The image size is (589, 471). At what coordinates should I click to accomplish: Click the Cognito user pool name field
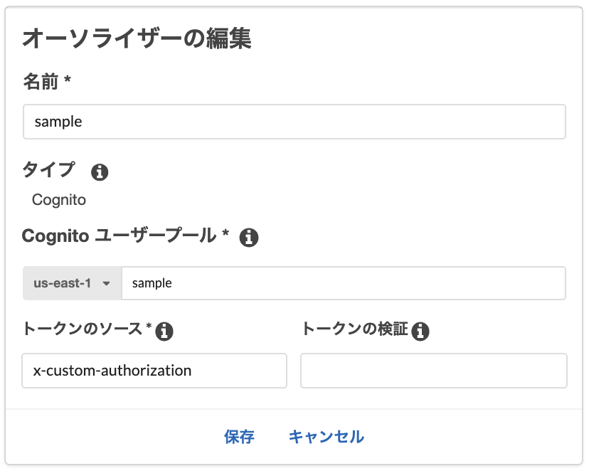[344, 283]
